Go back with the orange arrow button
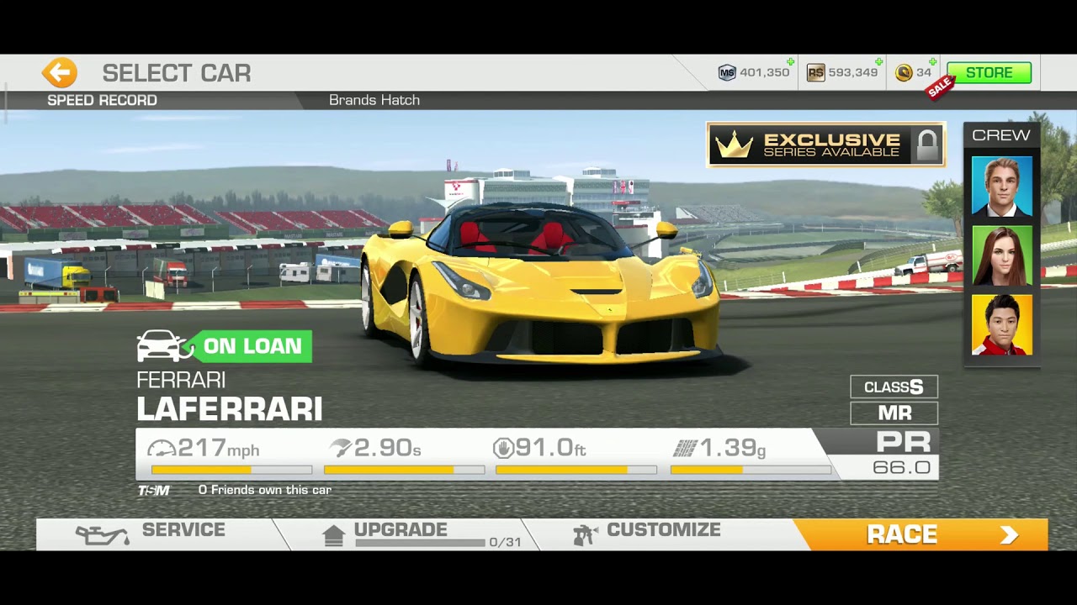 click(x=60, y=73)
